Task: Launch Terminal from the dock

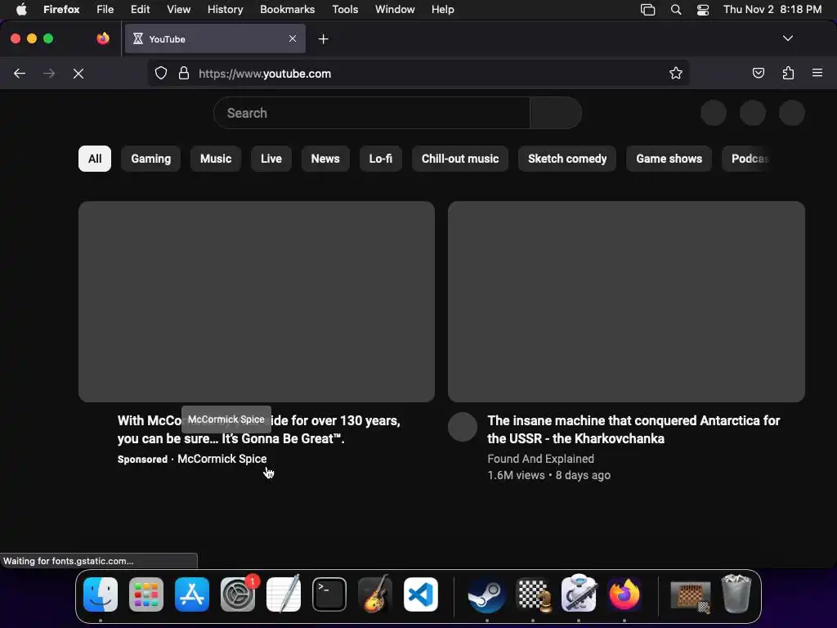Action: [329, 594]
